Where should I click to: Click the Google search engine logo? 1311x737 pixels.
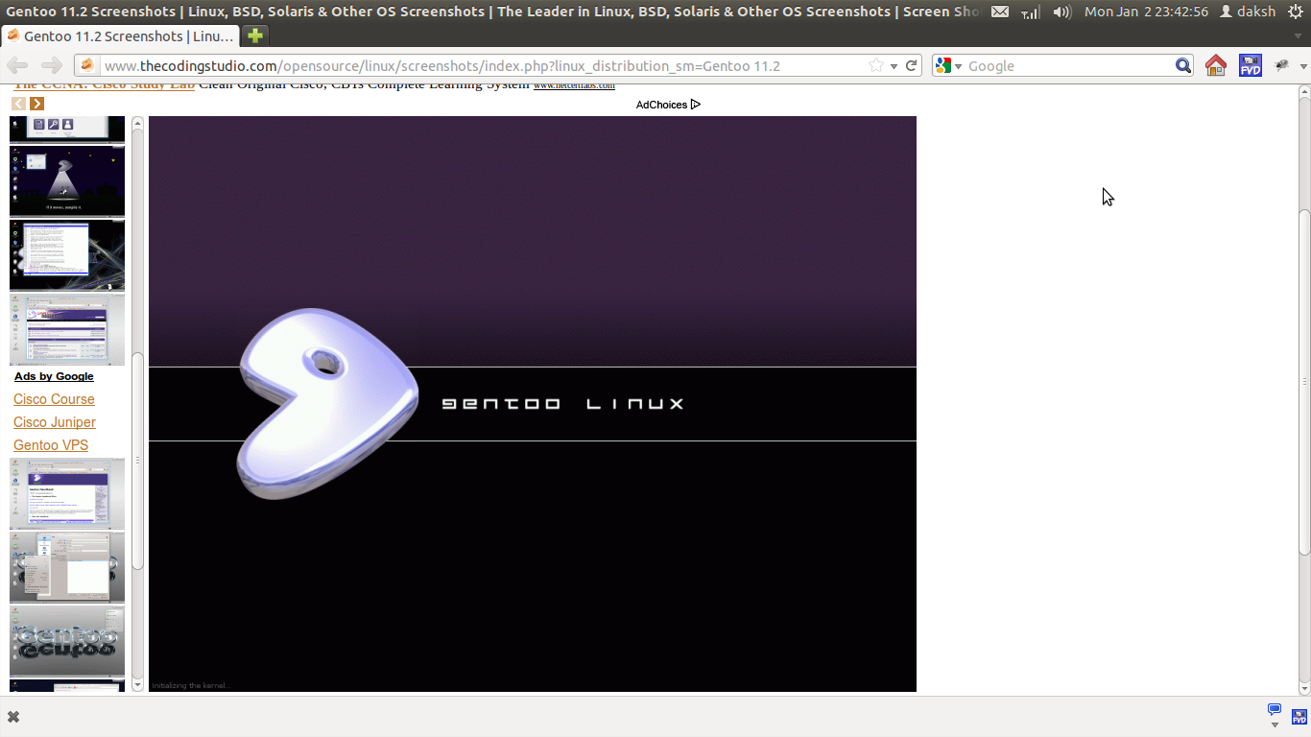point(943,65)
